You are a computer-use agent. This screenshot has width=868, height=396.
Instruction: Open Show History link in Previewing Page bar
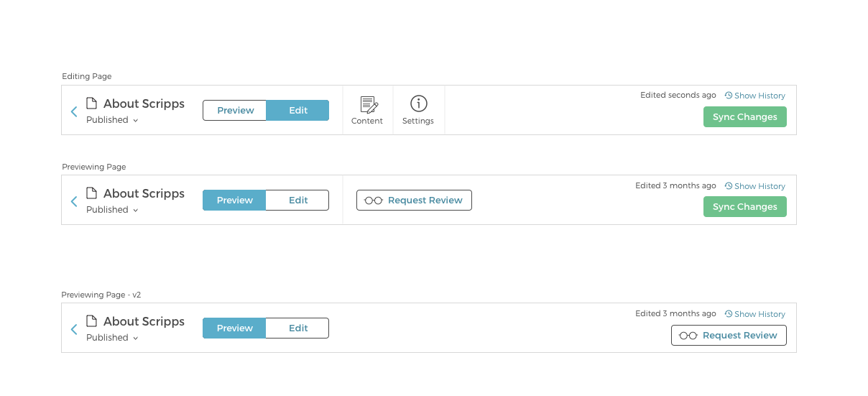pyautogui.click(x=754, y=186)
